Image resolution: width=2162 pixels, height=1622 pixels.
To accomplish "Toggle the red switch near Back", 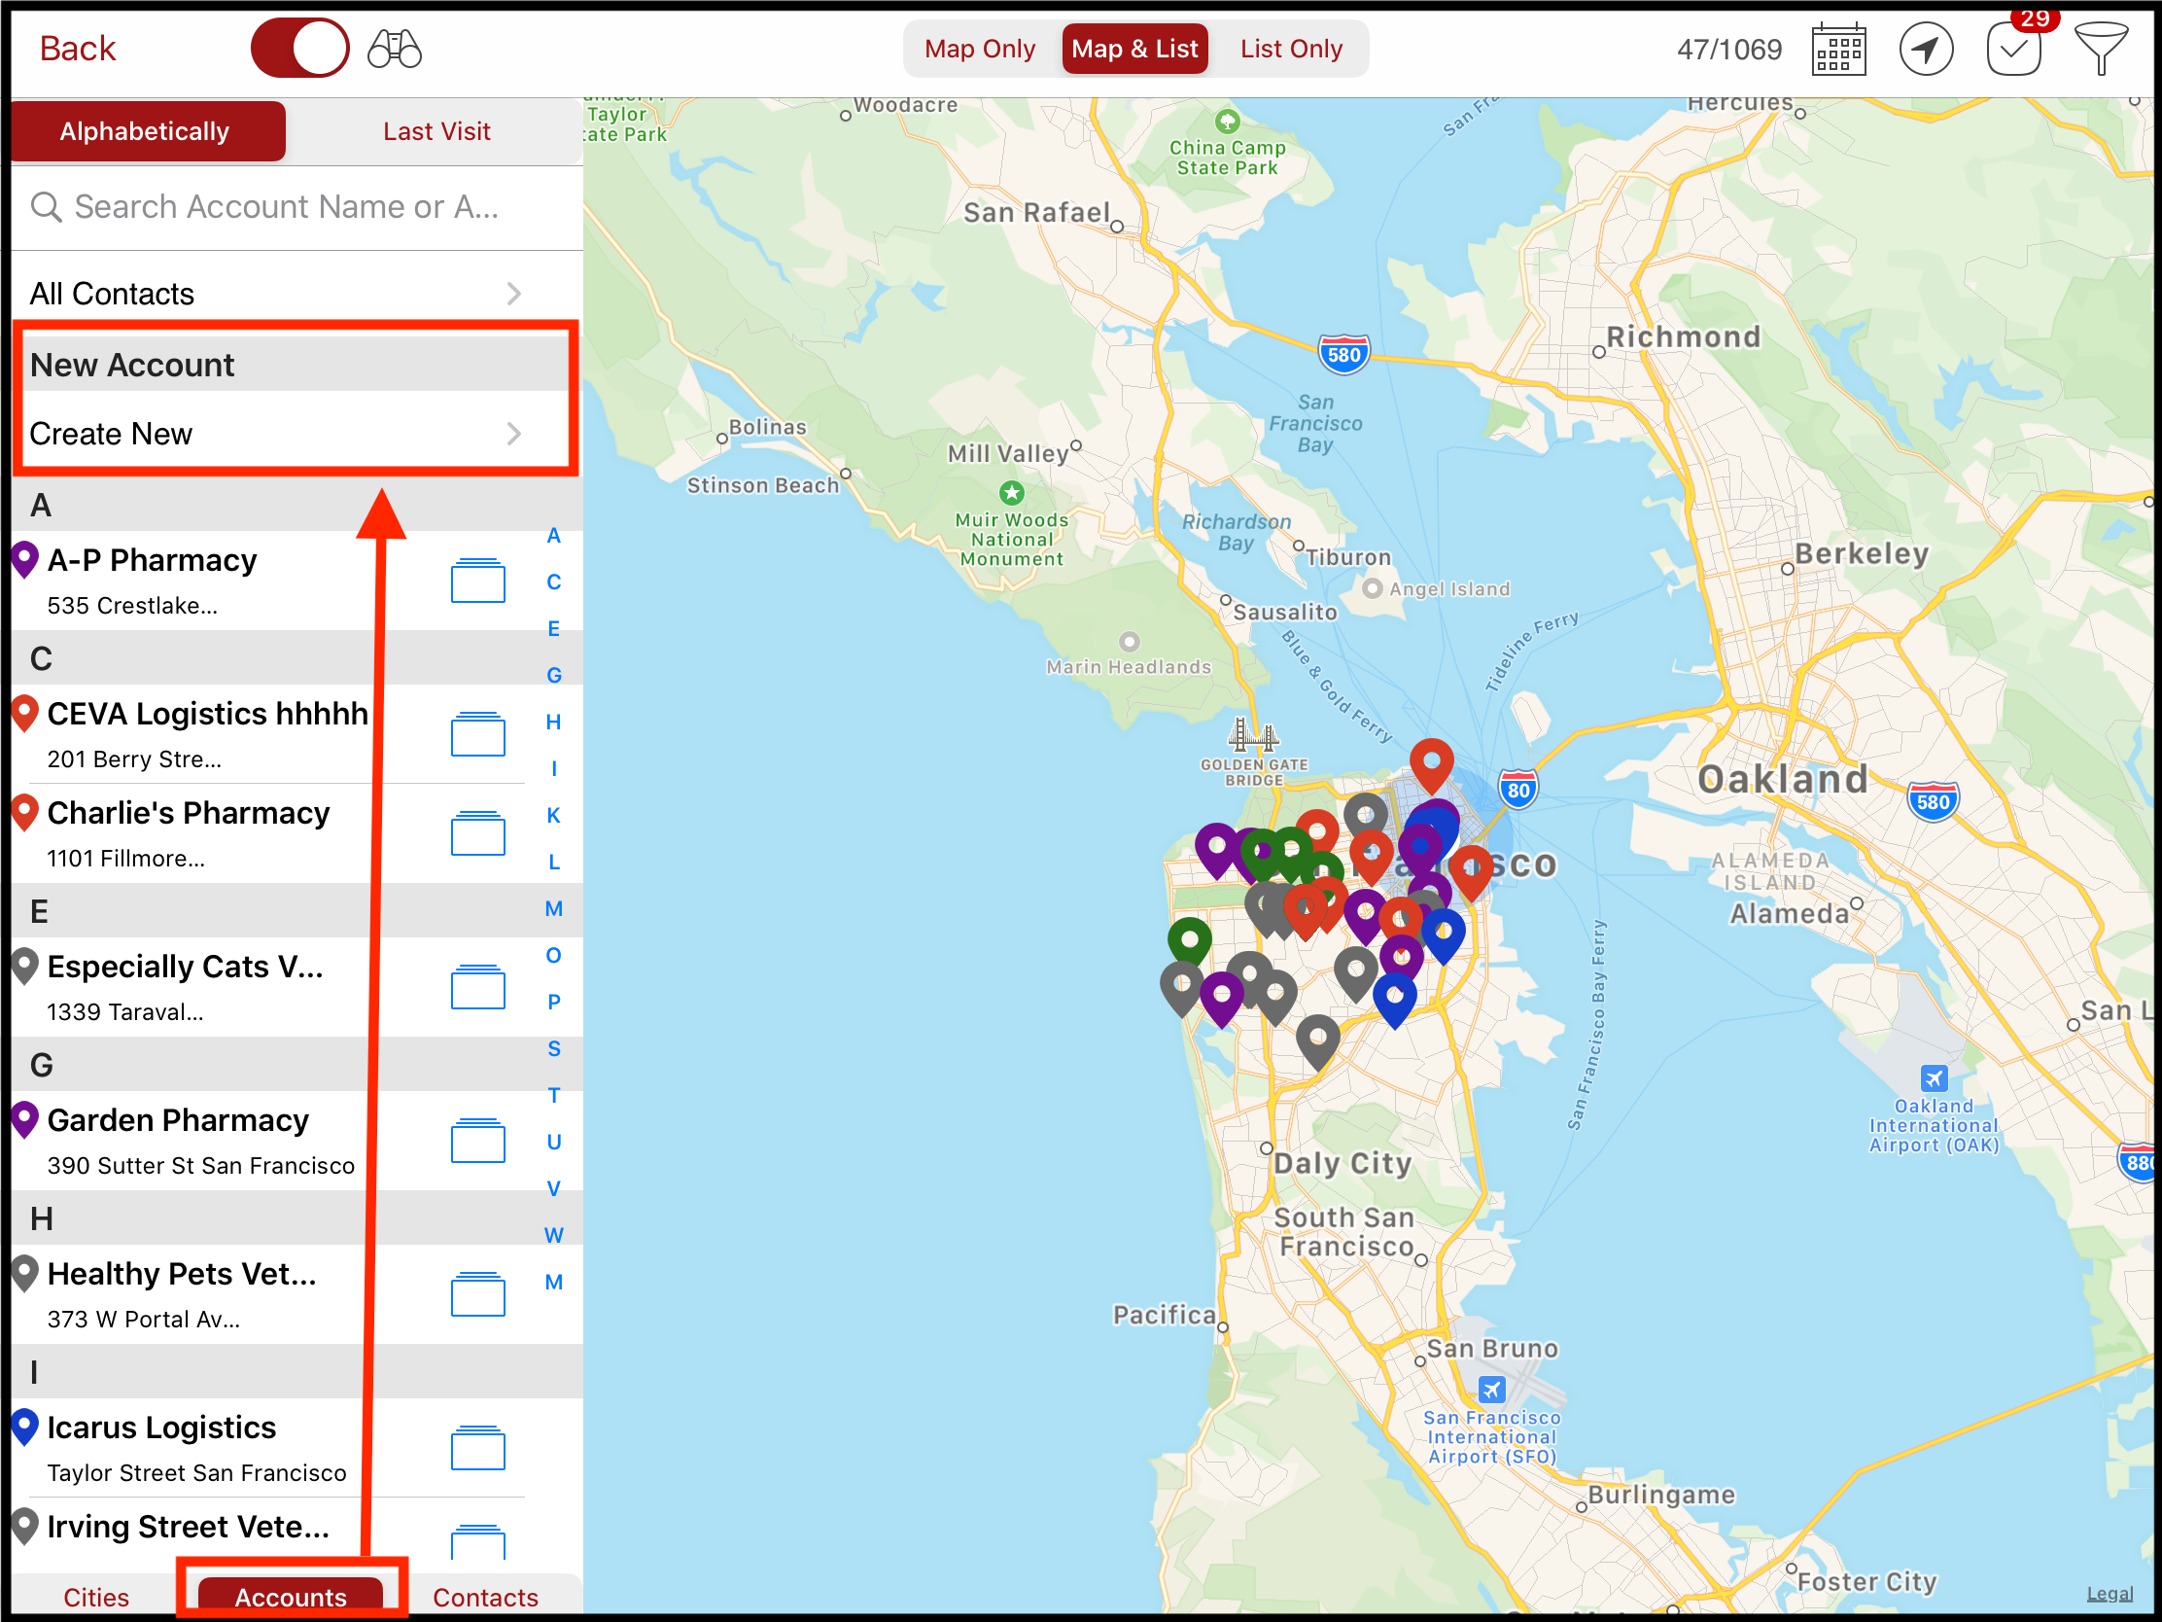I will [299, 49].
